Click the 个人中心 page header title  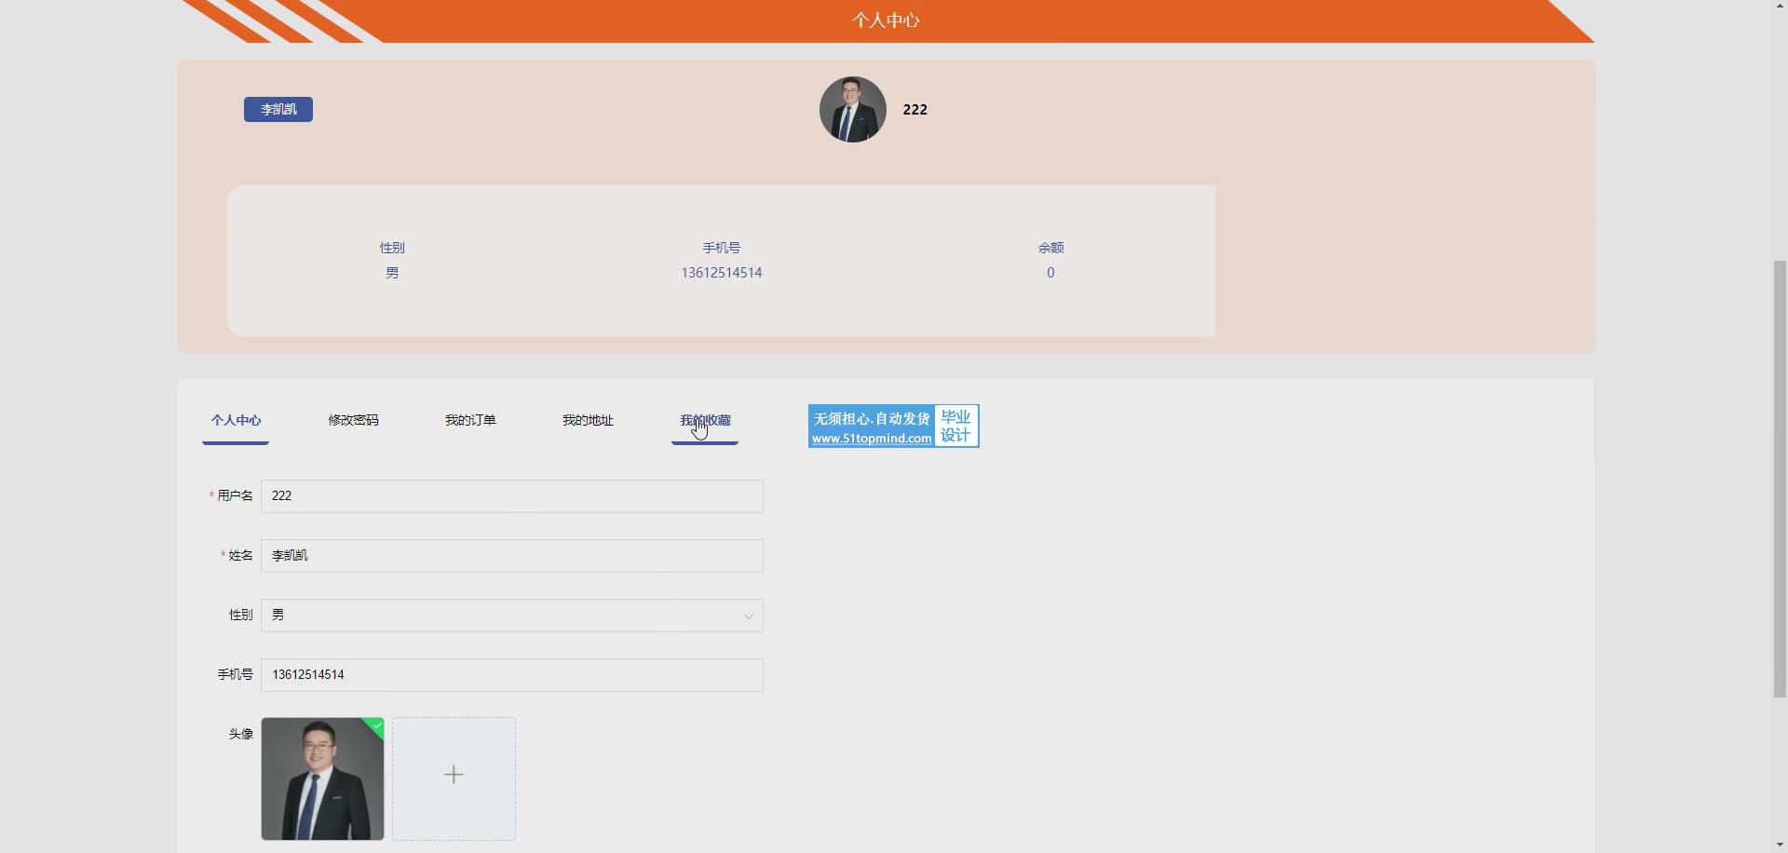click(x=886, y=20)
